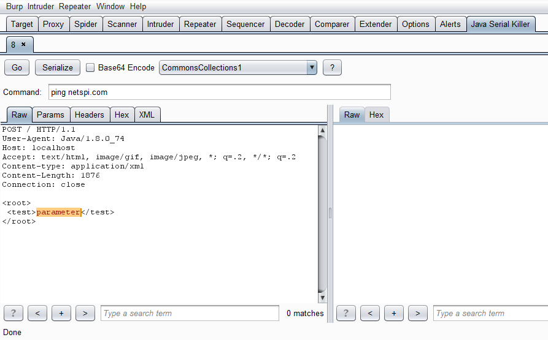The width and height of the screenshot is (548, 340).
Task: Open the Intruder menu in menu bar
Action: (42, 7)
